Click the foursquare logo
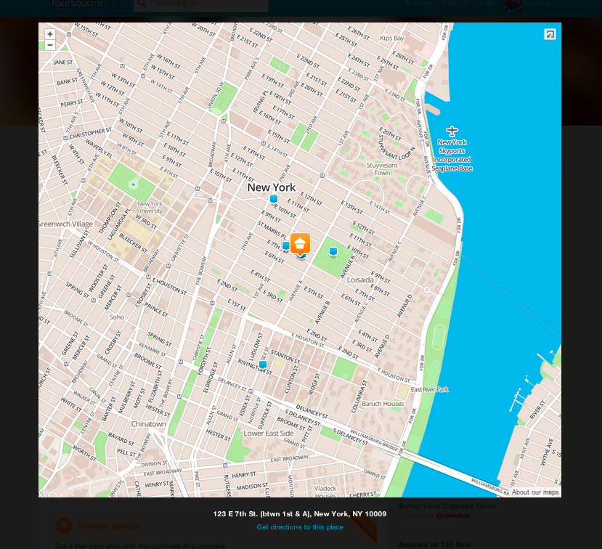The image size is (602, 549). [x=77, y=4]
